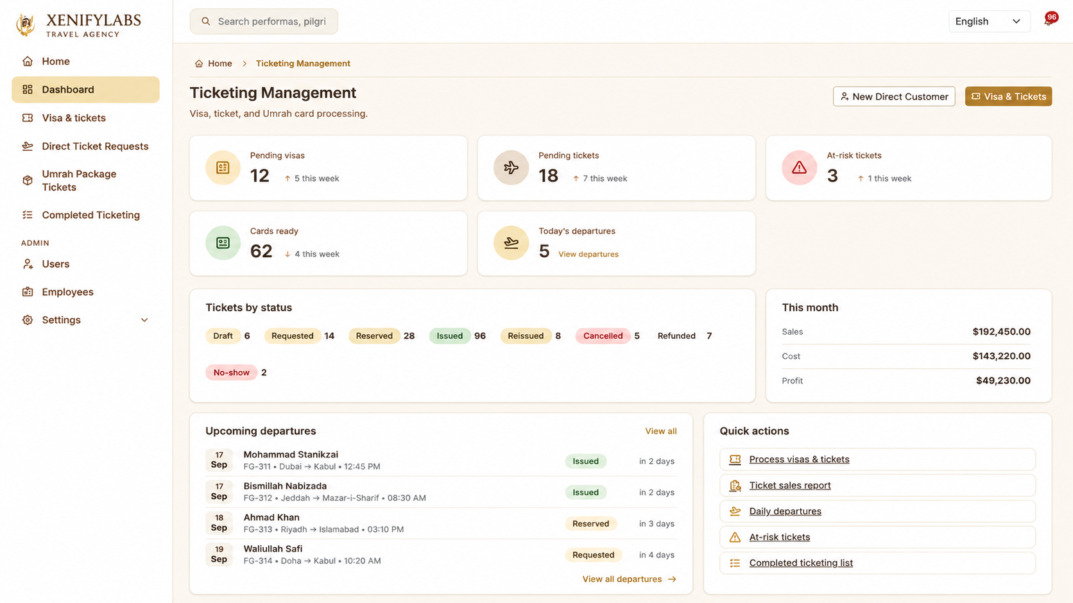Image resolution: width=1073 pixels, height=603 pixels.
Task: Click the At-risk tickets quick action icon
Action: click(x=735, y=537)
